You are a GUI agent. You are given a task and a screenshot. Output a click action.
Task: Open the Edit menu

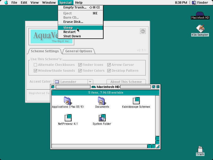click(24, 3)
